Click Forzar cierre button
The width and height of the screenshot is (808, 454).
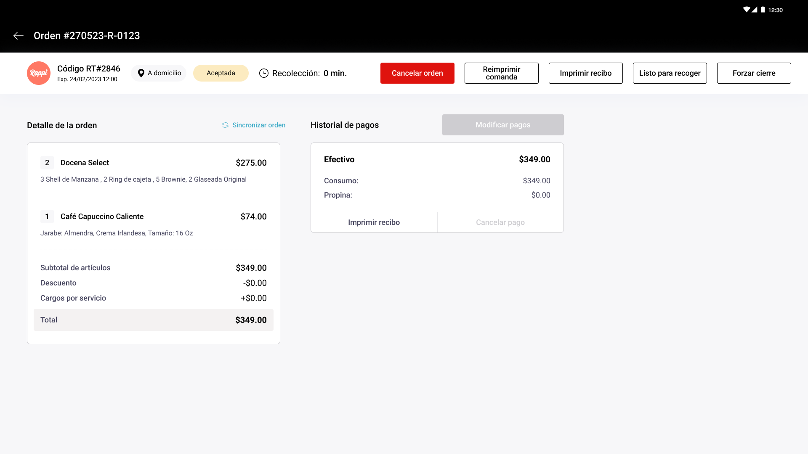coord(754,73)
